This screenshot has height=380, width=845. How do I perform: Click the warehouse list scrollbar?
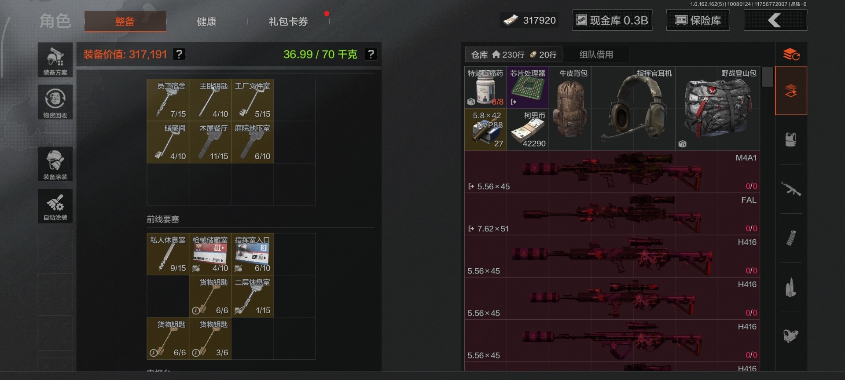[x=767, y=77]
